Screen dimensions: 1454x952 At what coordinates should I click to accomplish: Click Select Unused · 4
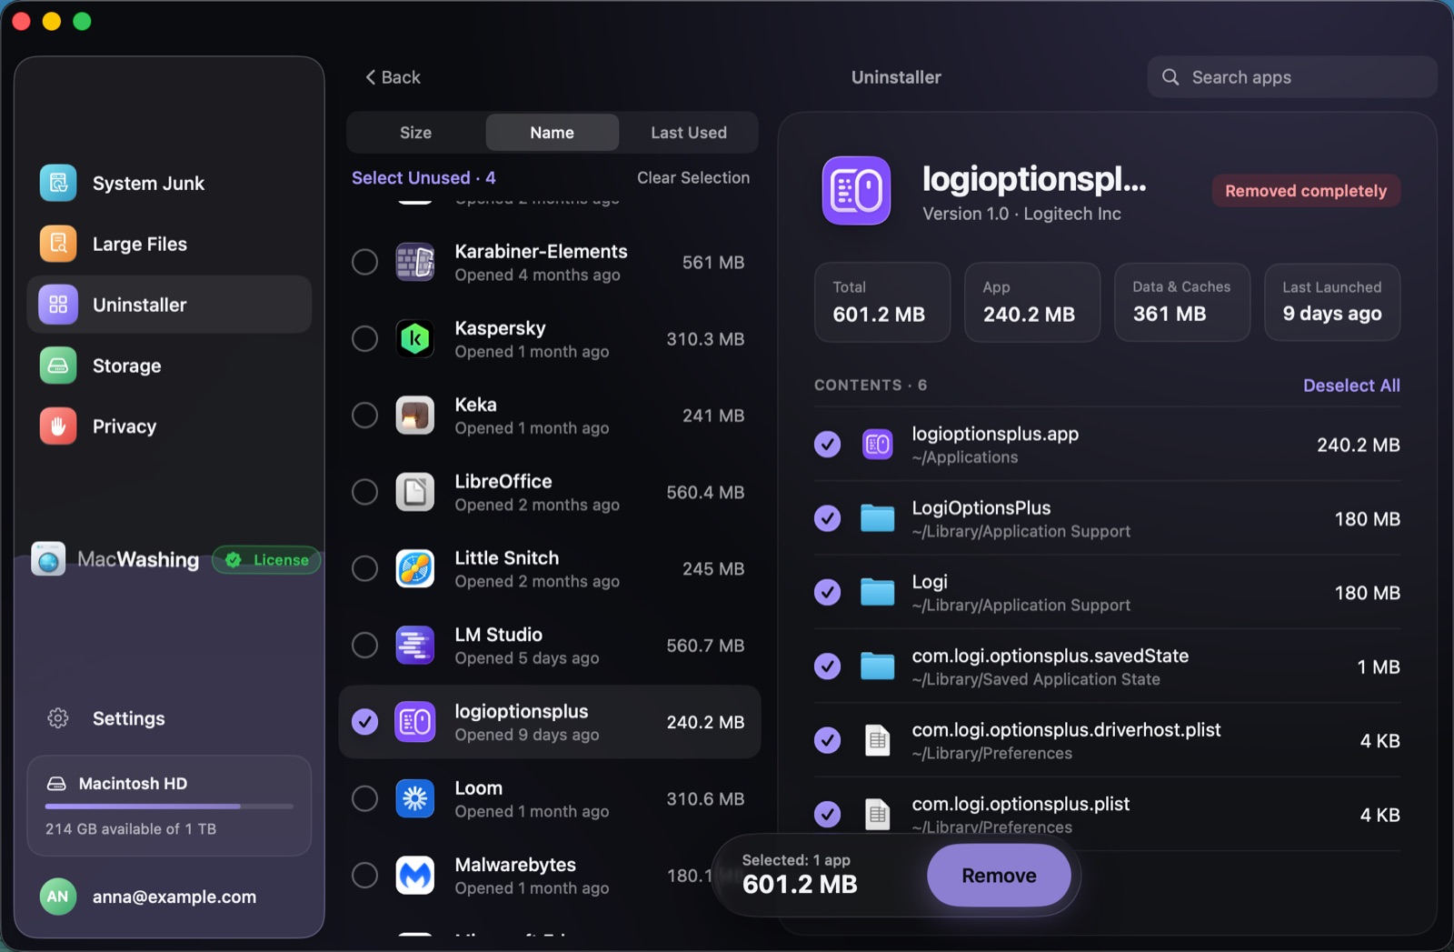pyautogui.click(x=423, y=178)
